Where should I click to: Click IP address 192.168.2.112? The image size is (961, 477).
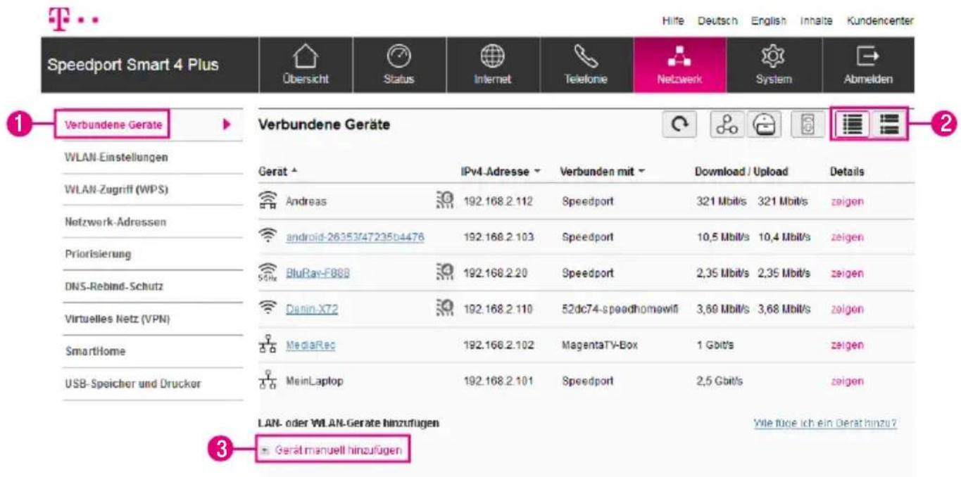(498, 201)
